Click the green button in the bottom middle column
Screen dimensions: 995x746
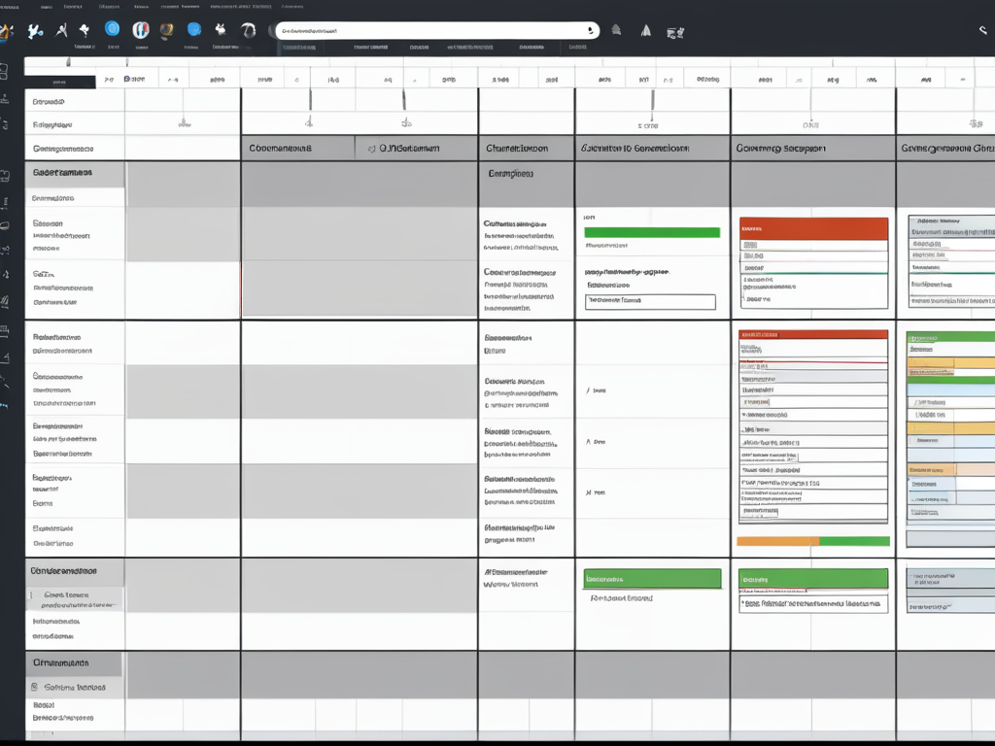652,579
